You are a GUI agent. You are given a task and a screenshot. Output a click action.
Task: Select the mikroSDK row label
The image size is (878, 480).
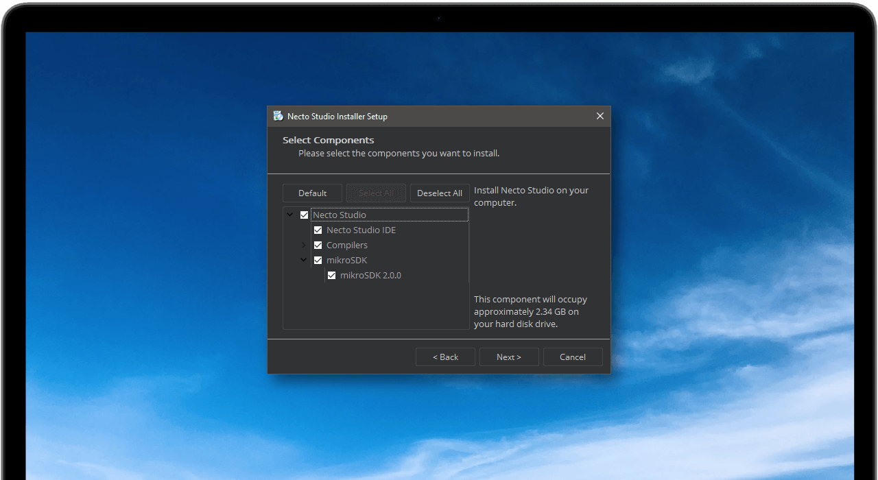[347, 260]
